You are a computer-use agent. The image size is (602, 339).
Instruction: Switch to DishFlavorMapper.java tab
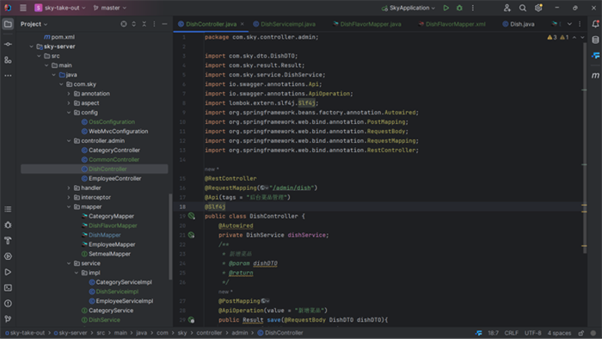tap(367, 24)
